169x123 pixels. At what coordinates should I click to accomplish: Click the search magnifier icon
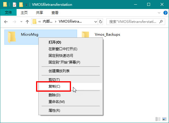coord(161,22)
